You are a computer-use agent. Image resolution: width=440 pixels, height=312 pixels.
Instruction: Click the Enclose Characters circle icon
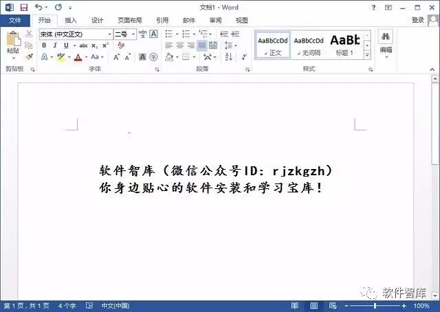coord(153,57)
